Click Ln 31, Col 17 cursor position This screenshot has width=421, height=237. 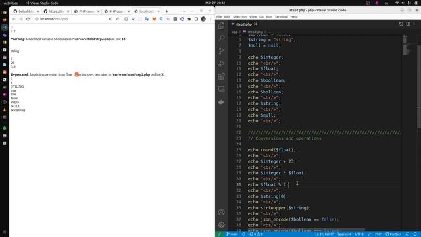click(x=324, y=234)
